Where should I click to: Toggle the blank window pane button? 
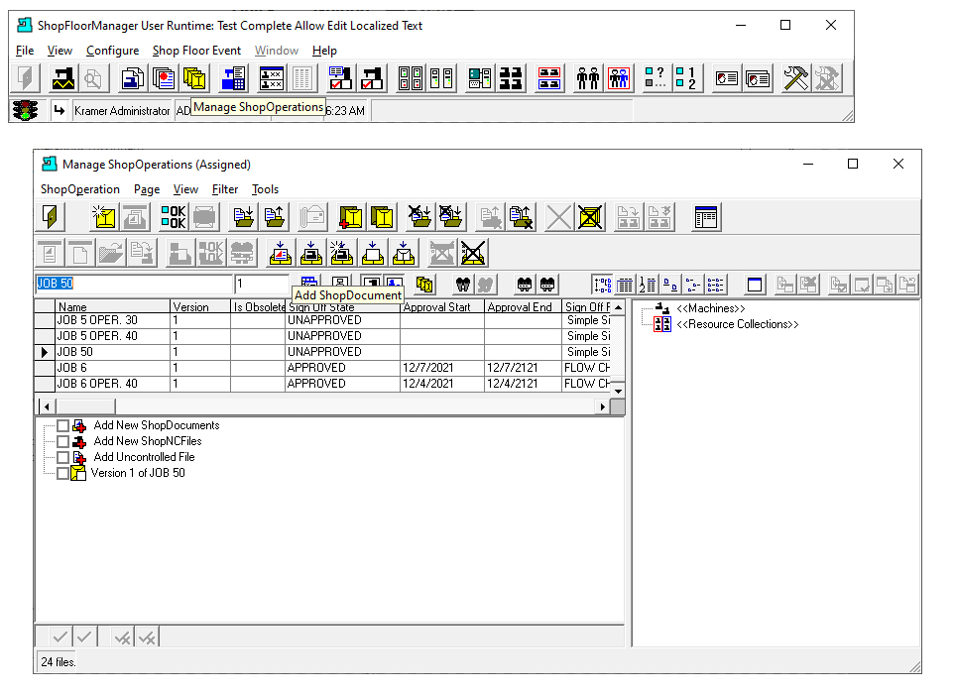(755, 285)
